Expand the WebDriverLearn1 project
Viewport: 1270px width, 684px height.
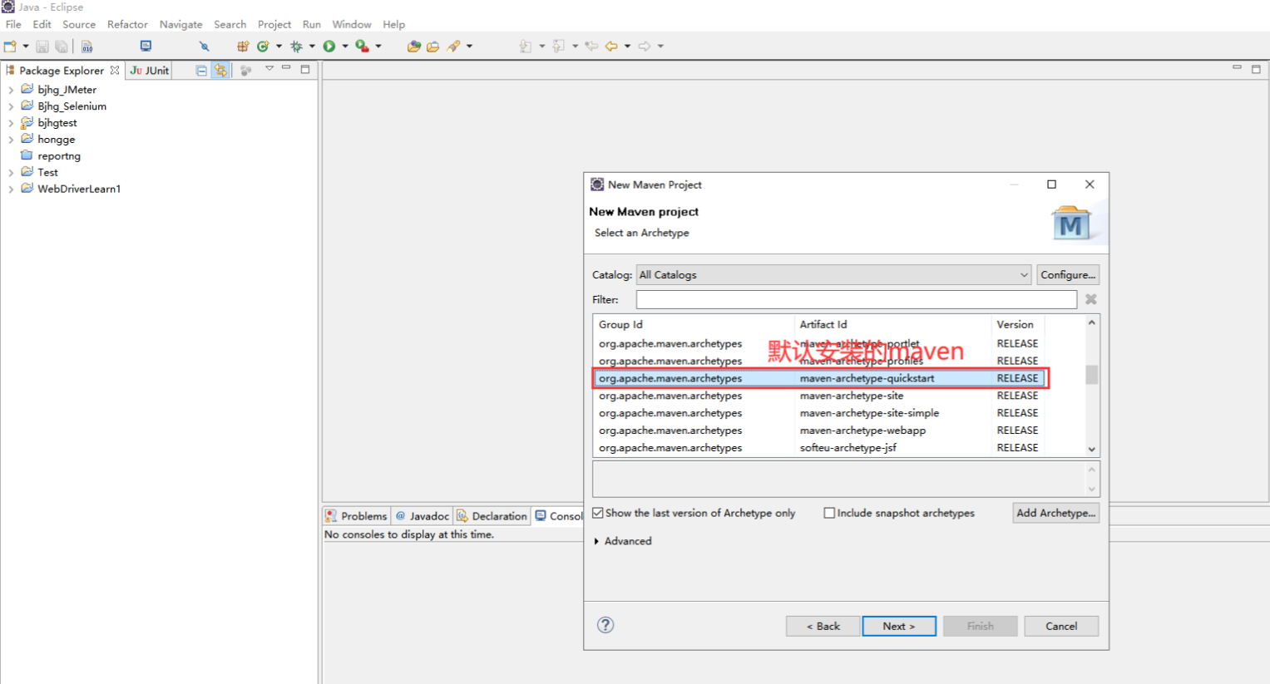(11, 189)
